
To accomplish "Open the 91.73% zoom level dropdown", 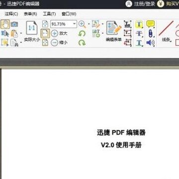I will point(75,24).
